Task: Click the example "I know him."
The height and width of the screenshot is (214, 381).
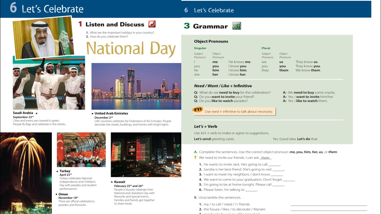Action: click(238, 70)
